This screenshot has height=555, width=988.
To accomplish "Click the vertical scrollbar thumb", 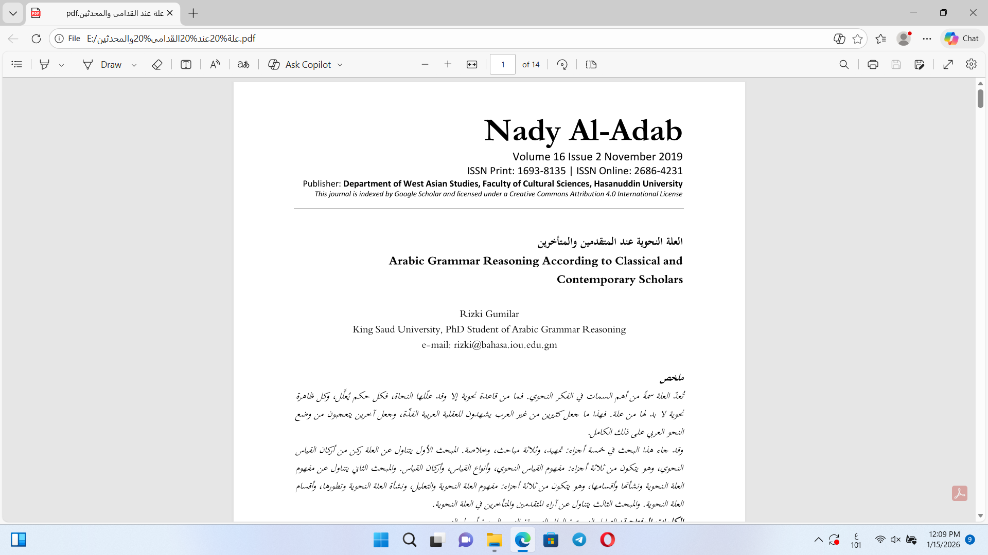I will (x=980, y=98).
